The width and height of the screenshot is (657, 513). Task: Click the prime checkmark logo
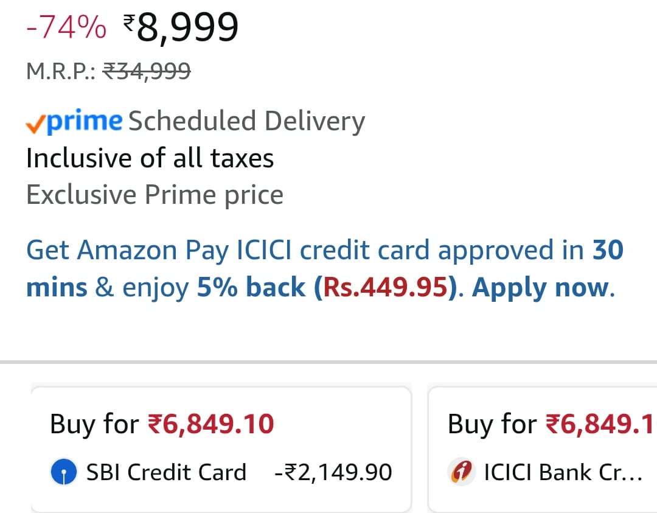tap(74, 122)
